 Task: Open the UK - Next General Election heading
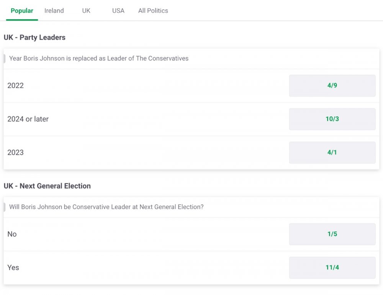pos(47,186)
